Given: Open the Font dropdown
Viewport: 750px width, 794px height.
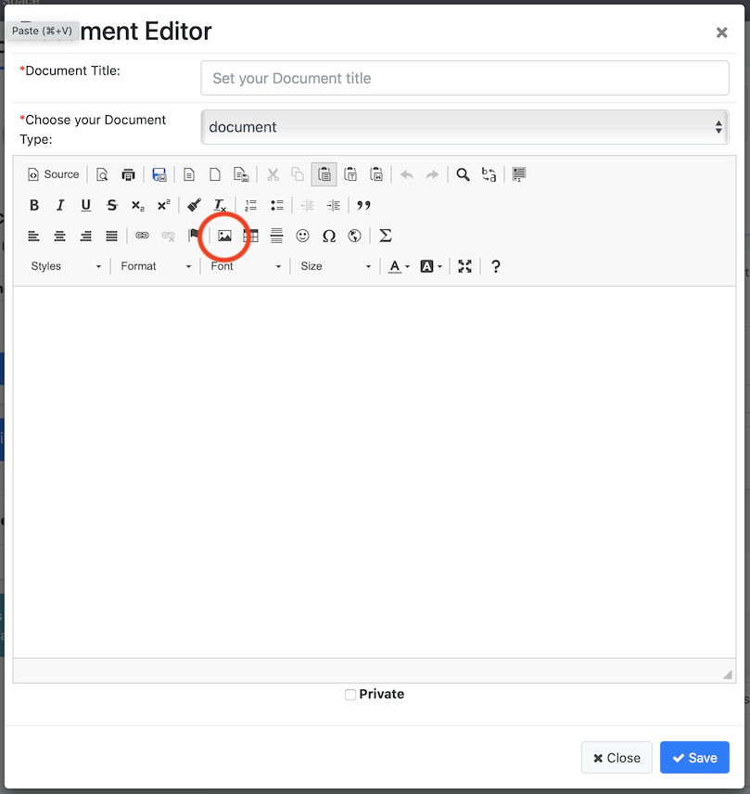Looking at the screenshot, I should tap(246, 266).
